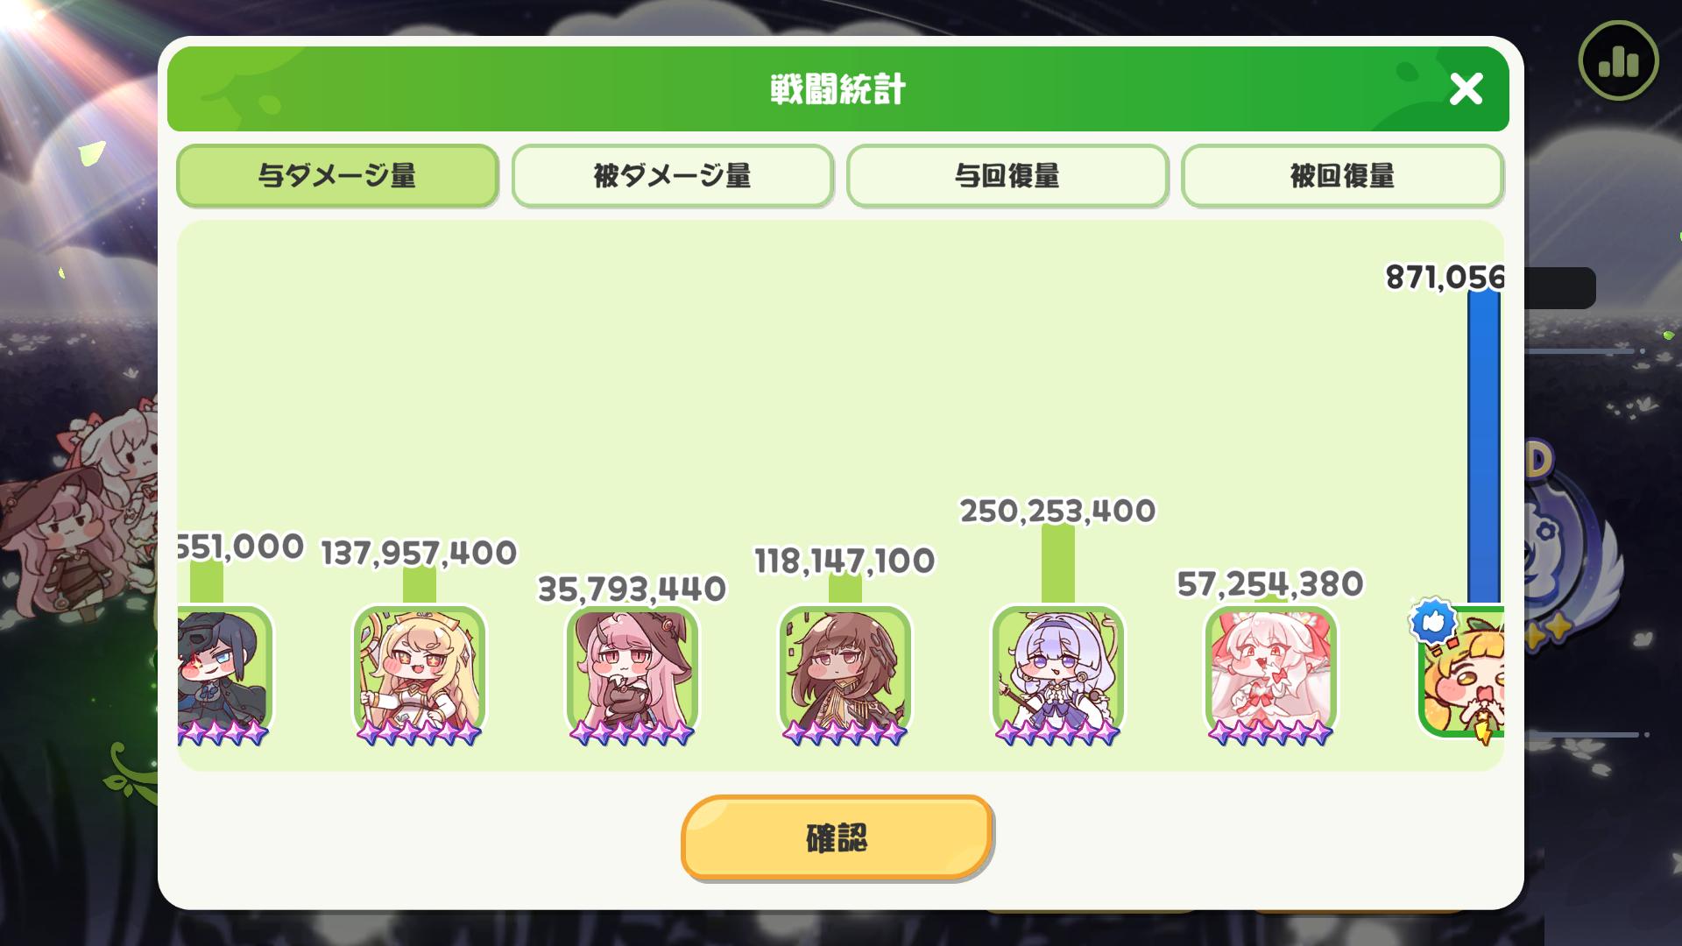The height and width of the screenshot is (946, 1682).
Task: Click the 戦闘統計 title header
Action: (x=837, y=89)
